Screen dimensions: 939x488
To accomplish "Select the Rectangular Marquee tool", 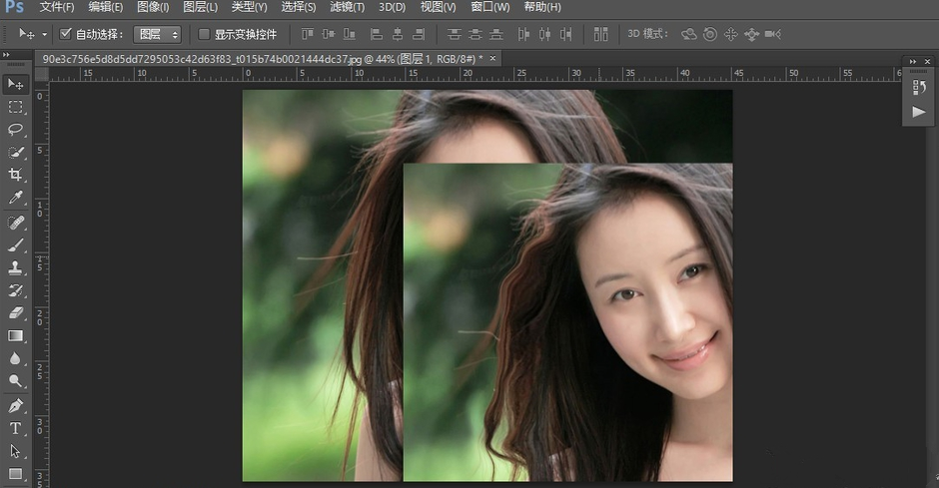I will point(16,107).
